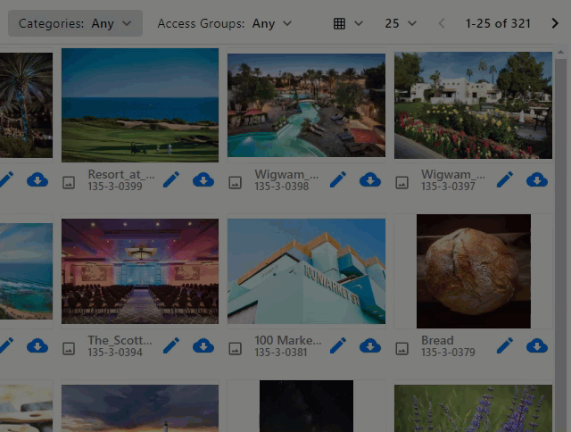
Task: Select the Bread asset title
Action: [x=437, y=340]
